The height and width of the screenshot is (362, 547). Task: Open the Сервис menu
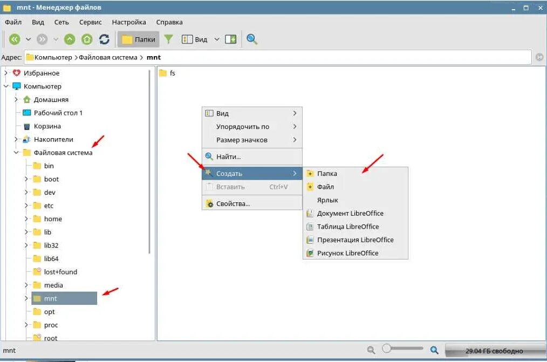pyautogui.click(x=90, y=22)
